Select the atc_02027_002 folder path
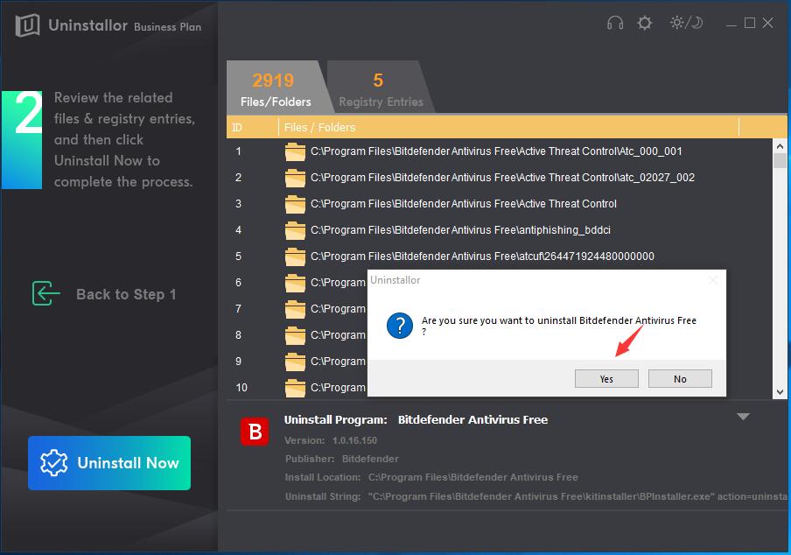 [502, 178]
